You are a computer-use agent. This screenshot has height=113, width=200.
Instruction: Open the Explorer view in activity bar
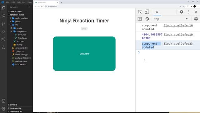(x=3, y=8)
